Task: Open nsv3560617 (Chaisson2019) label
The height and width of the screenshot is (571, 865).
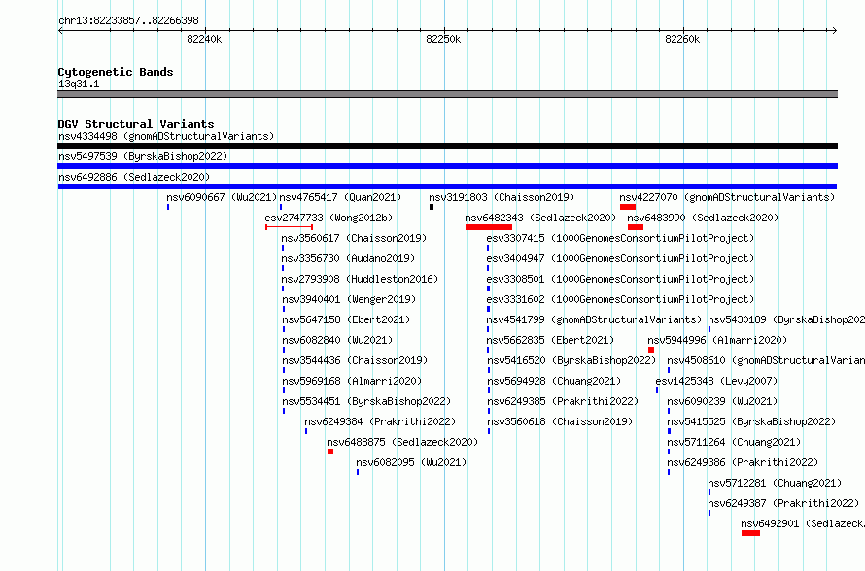Action: click(354, 238)
